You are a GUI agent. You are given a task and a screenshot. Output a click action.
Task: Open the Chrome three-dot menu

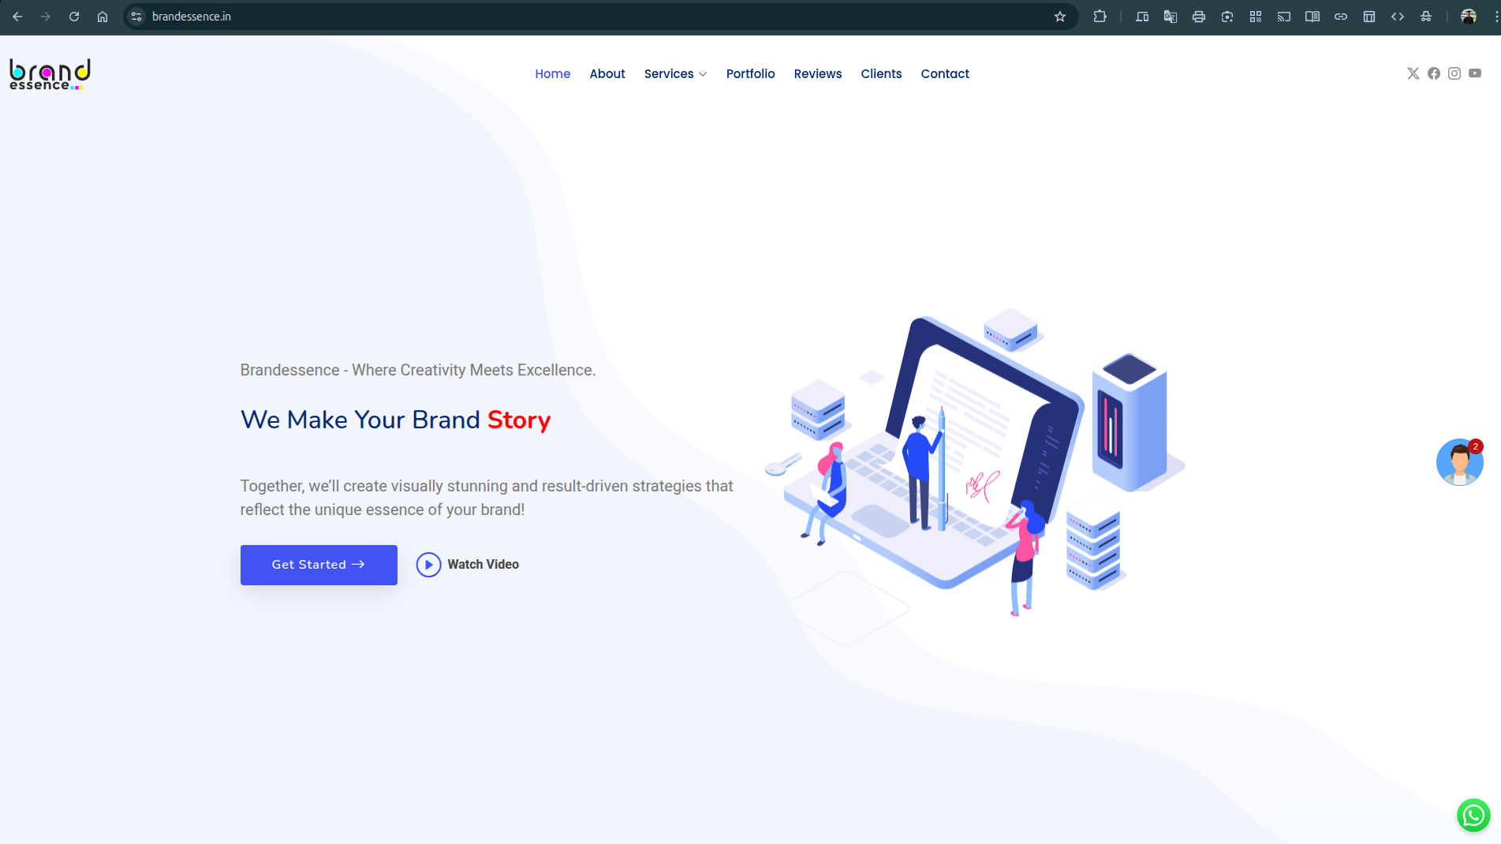(1495, 17)
